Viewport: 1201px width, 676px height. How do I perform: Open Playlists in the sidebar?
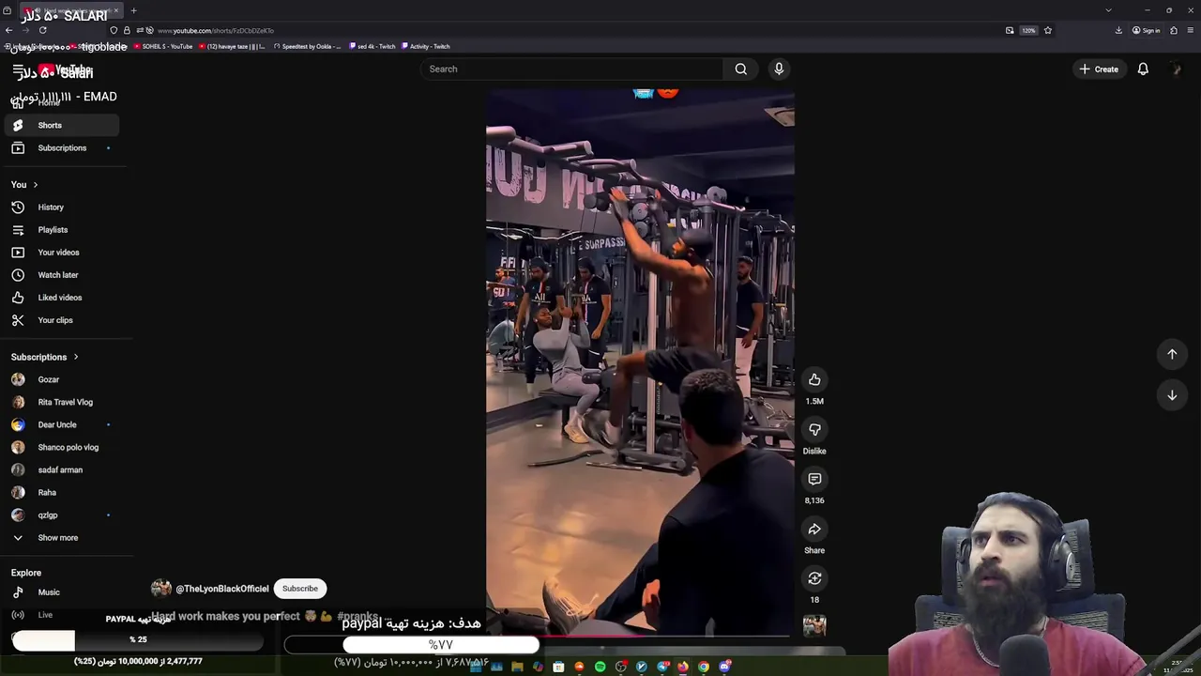[x=62, y=230]
